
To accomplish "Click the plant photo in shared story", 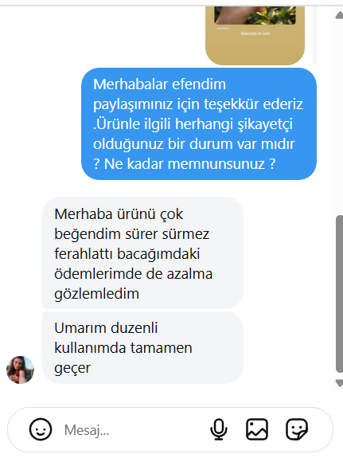I will 255,15.
